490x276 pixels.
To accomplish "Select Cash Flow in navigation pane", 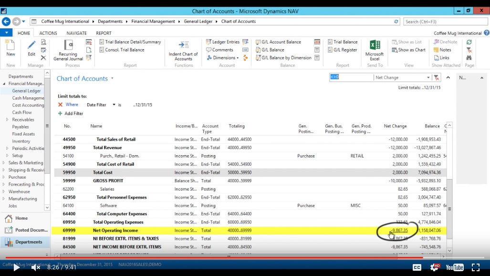I will coord(22,112).
